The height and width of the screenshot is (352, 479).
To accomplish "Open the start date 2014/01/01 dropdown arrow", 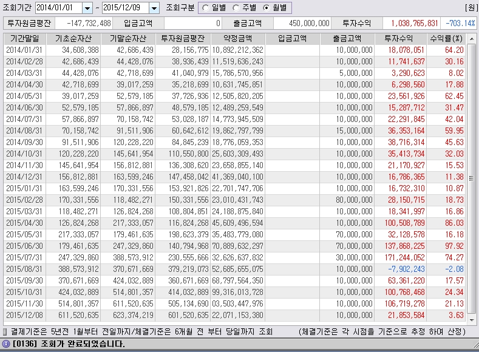I will pos(87,8).
